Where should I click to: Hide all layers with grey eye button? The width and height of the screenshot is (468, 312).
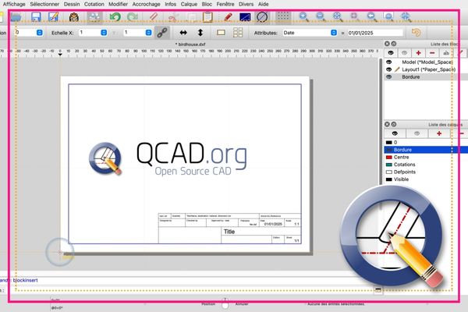click(x=417, y=133)
